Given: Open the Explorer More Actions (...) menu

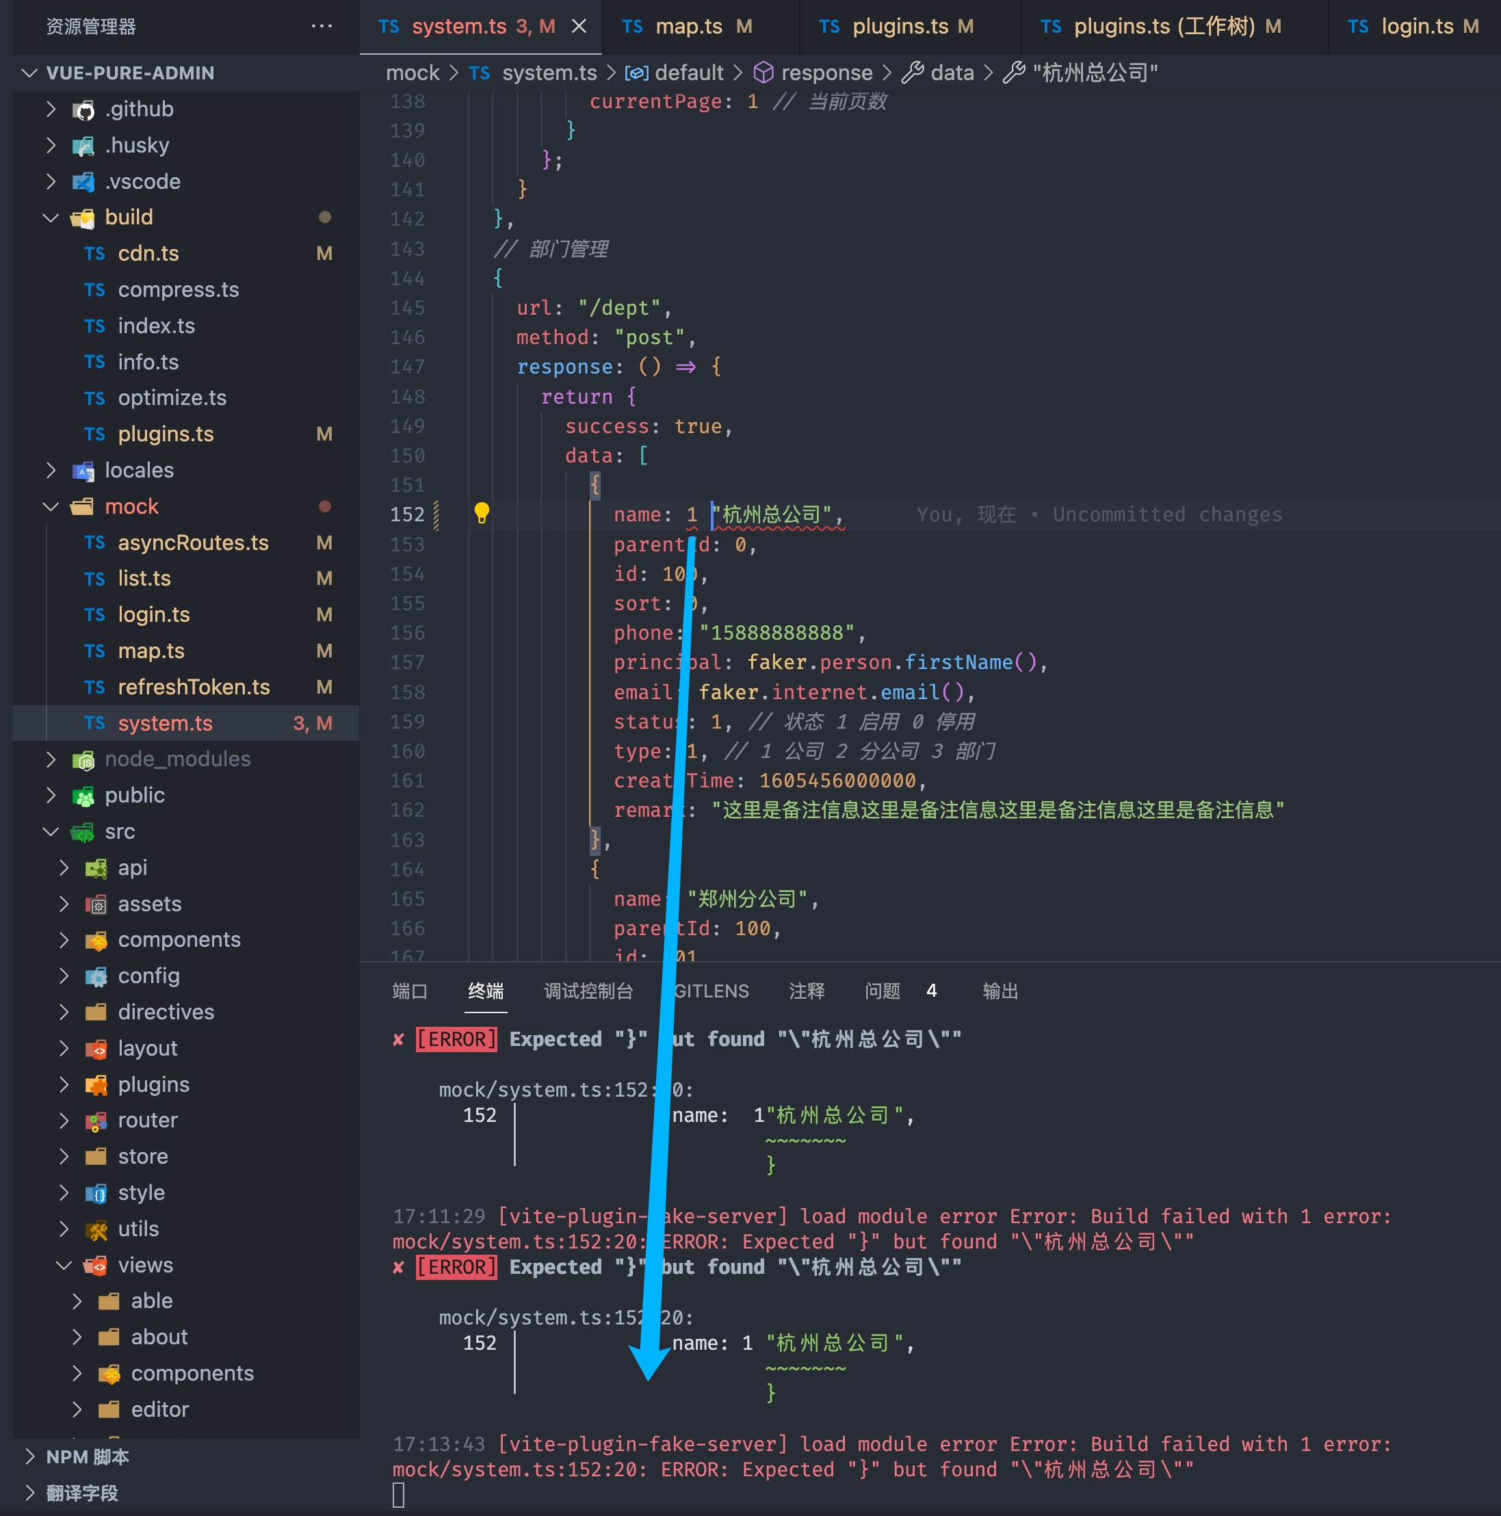Looking at the screenshot, I should point(322,26).
